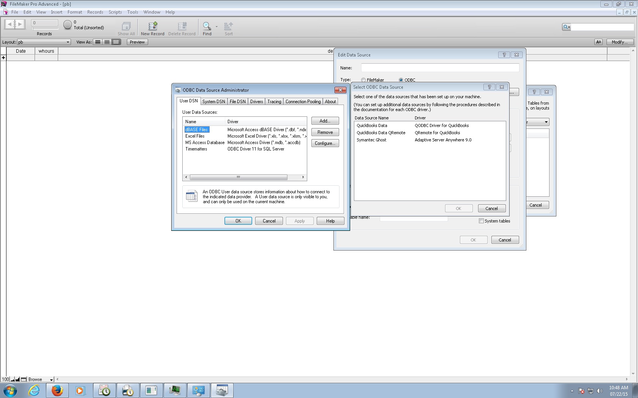
Task: Click the Date column header
Action: (x=21, y=51)
